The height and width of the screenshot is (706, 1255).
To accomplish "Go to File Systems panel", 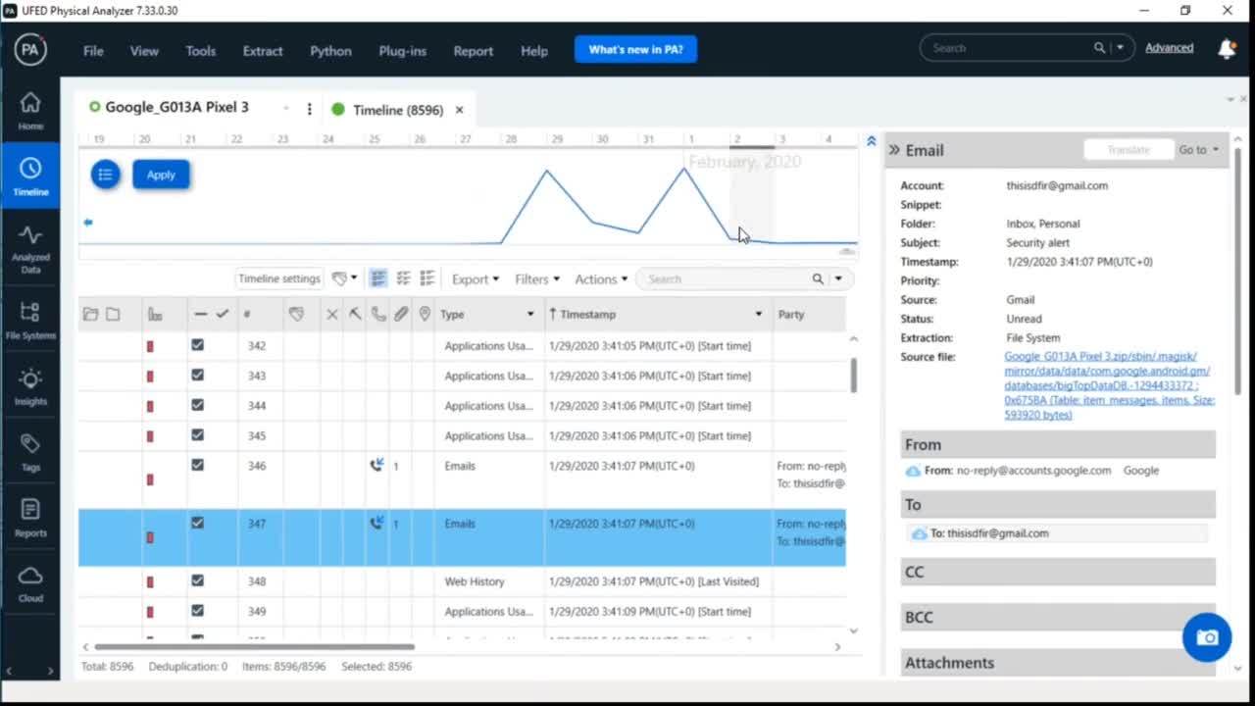I will pos(30,320).
